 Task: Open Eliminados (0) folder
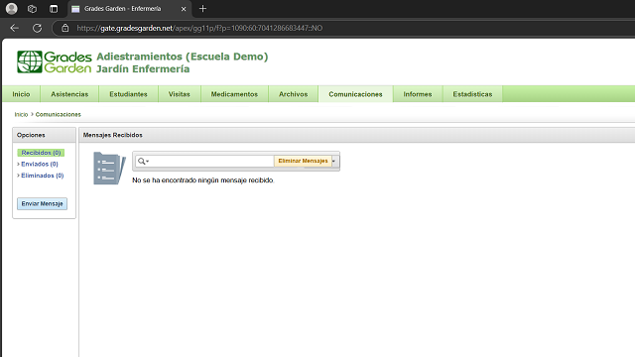click(42, 176)
